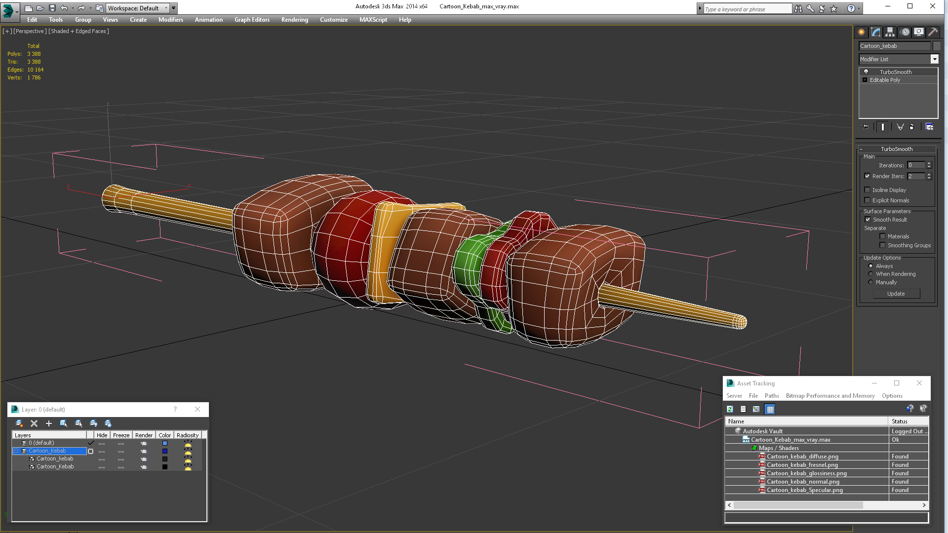Click the Update button in TurboSmooth

896,294
